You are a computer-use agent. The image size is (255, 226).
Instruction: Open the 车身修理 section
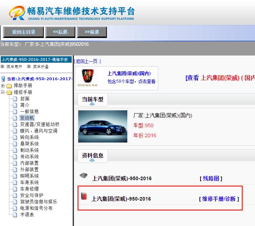point(29,189)
